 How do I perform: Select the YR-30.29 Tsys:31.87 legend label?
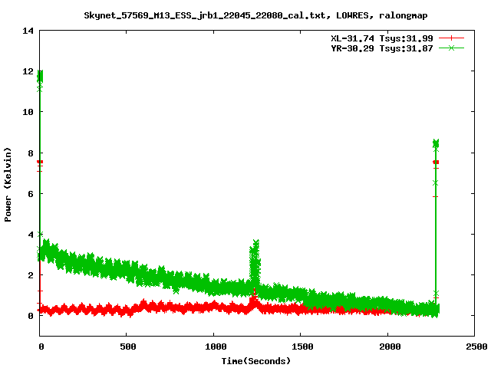point(382,48)
